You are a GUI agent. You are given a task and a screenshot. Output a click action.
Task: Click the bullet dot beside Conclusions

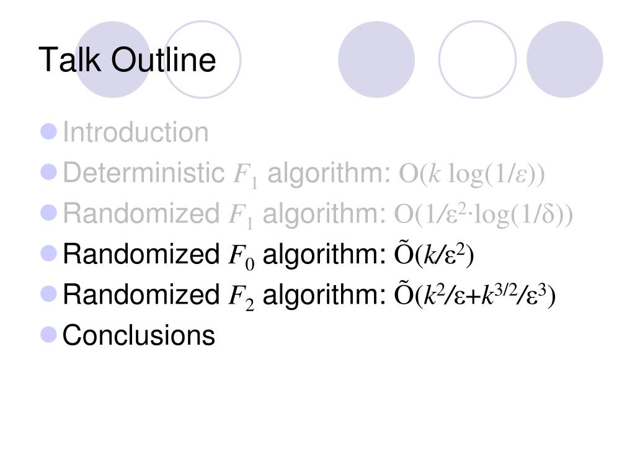click(48, 335)
